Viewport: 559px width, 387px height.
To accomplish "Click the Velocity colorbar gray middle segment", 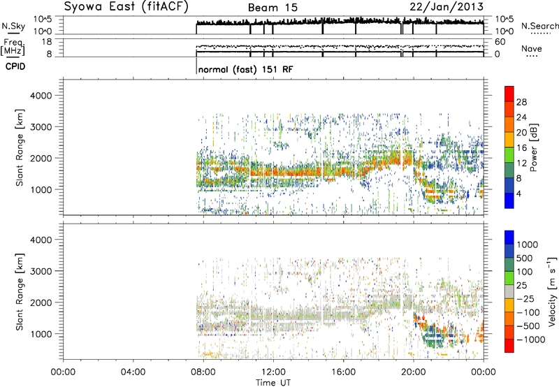I will (x=509, y=291).
